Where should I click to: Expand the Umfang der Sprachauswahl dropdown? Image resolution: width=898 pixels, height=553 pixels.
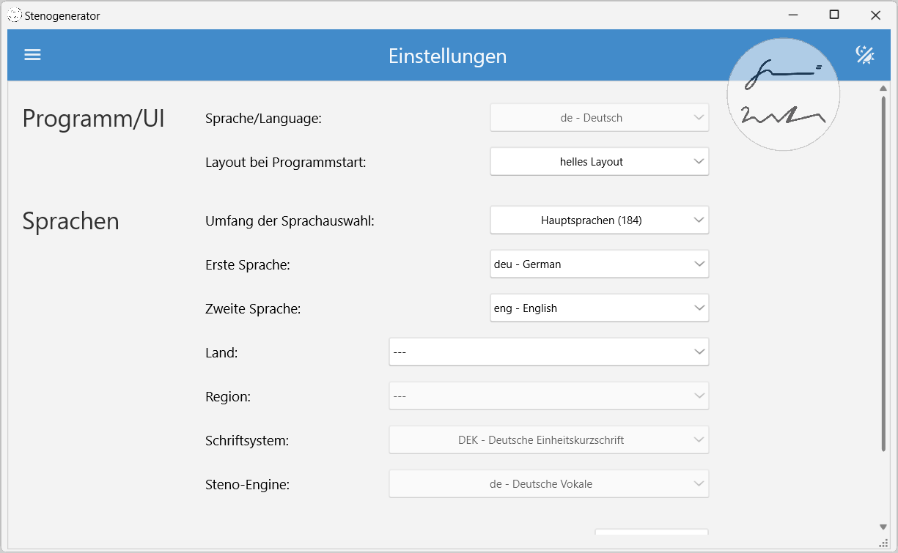[x=599, y=220]
